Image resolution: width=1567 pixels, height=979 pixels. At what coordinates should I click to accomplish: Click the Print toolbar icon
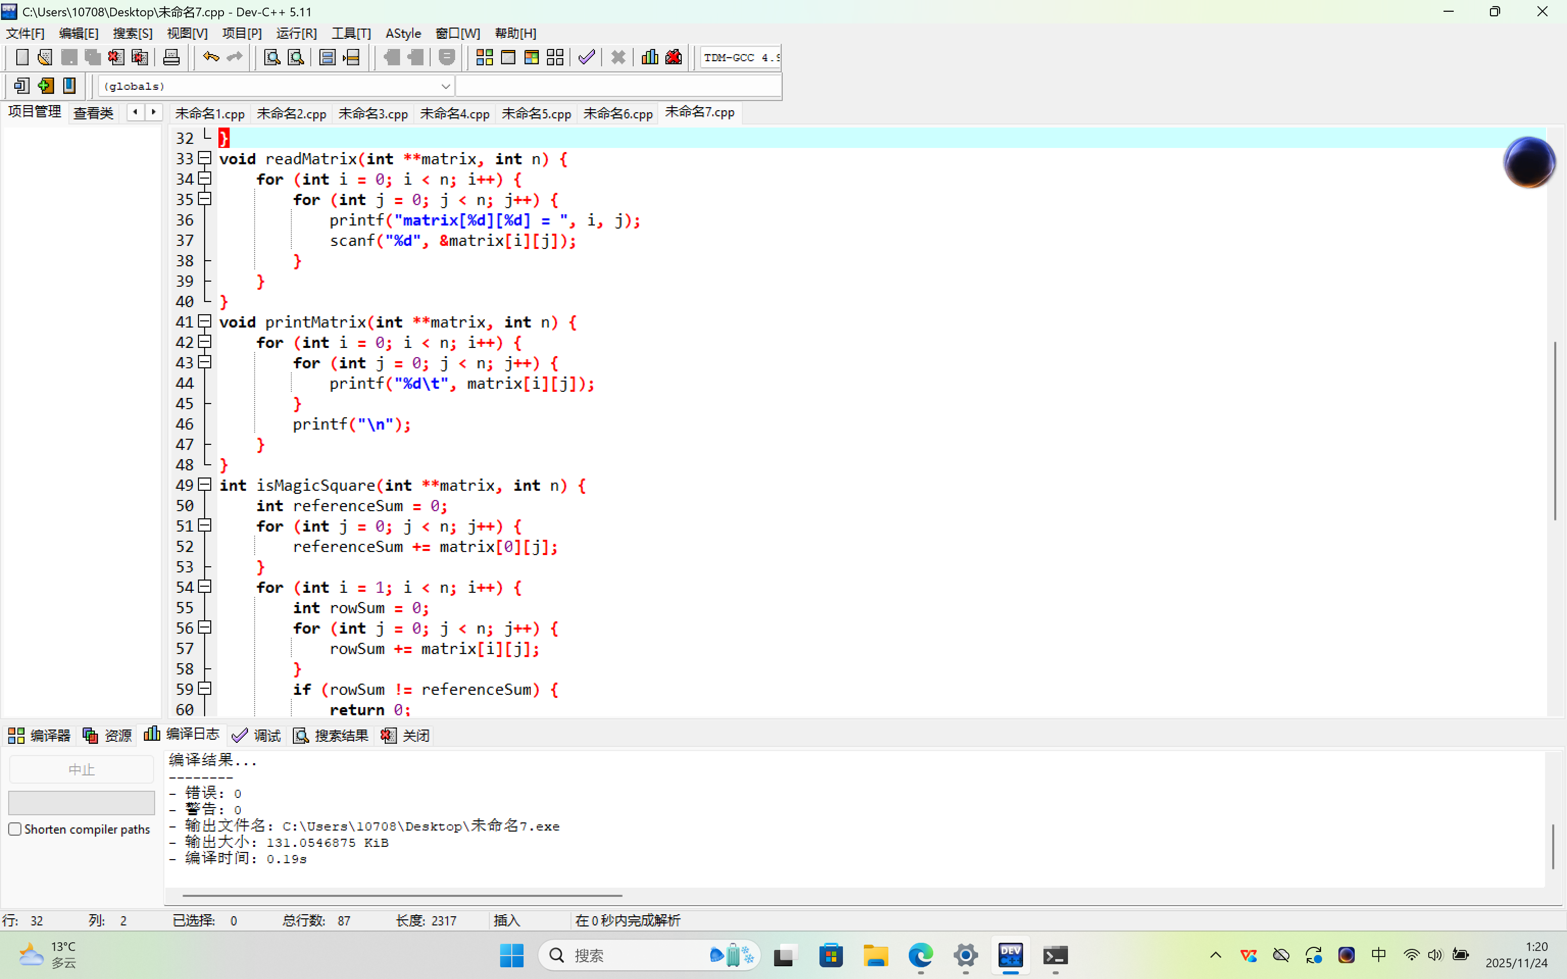[171, 58]
